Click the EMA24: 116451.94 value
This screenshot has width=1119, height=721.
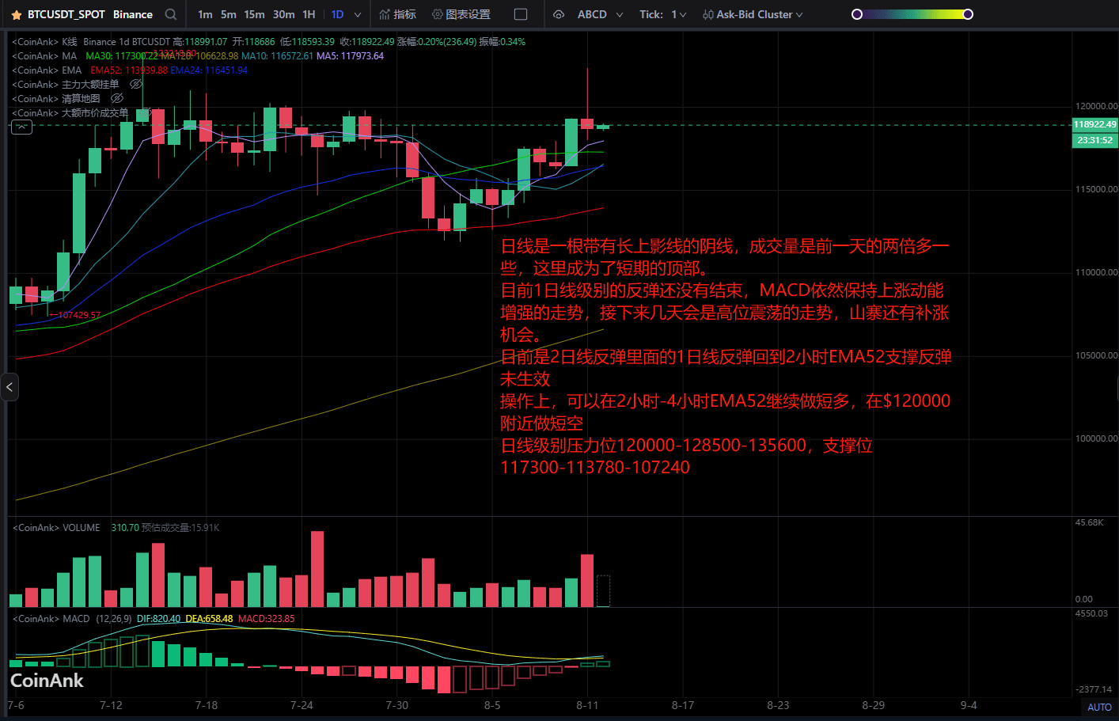coord(209,70)
